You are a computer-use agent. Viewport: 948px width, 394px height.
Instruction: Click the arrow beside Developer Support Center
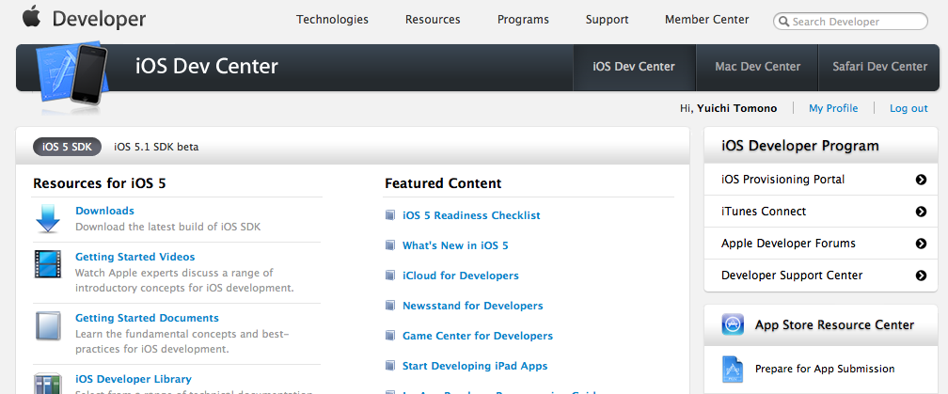pyautogui.click(x=921, y=276)
